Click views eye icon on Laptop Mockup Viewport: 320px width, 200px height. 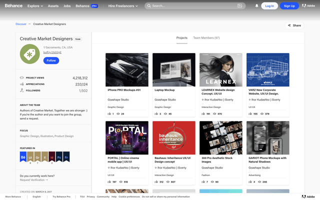[x=165, y=113]
